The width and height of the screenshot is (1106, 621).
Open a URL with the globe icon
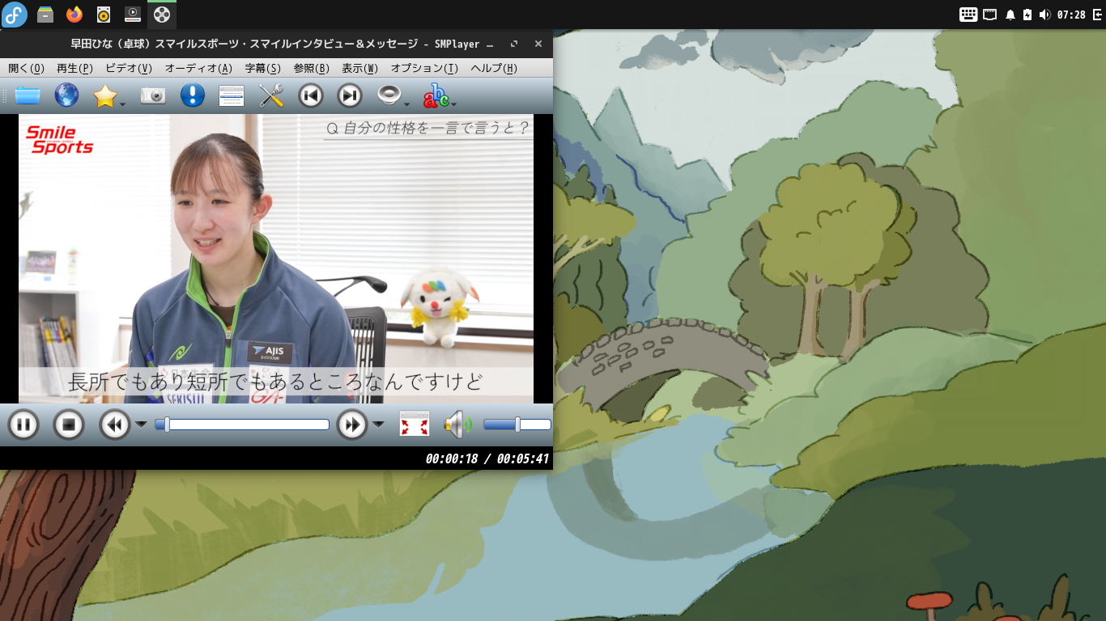pos(66,96)
